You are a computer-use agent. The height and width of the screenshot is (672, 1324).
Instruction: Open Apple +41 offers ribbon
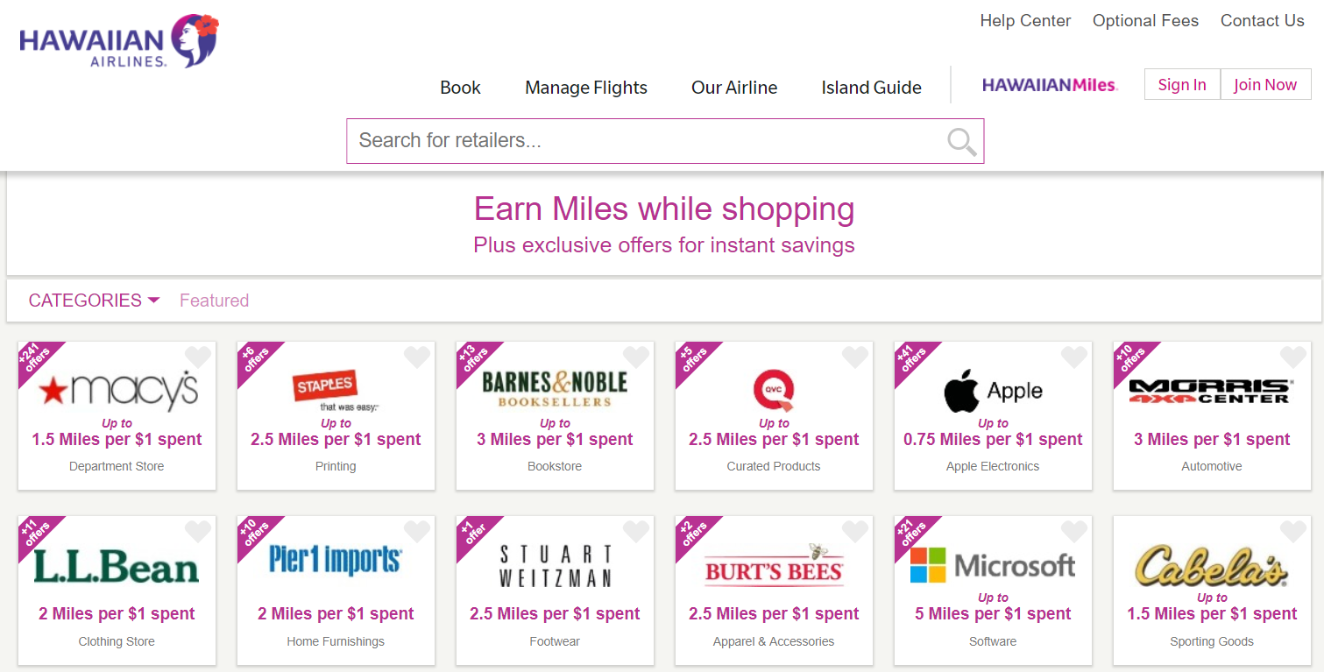coord(911,358)
